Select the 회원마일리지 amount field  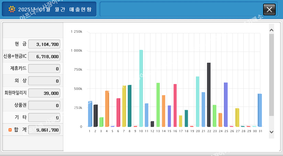click(x=44, y=93)
